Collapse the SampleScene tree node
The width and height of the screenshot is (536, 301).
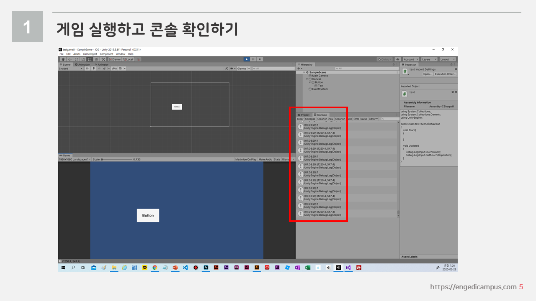pos(304,72)
